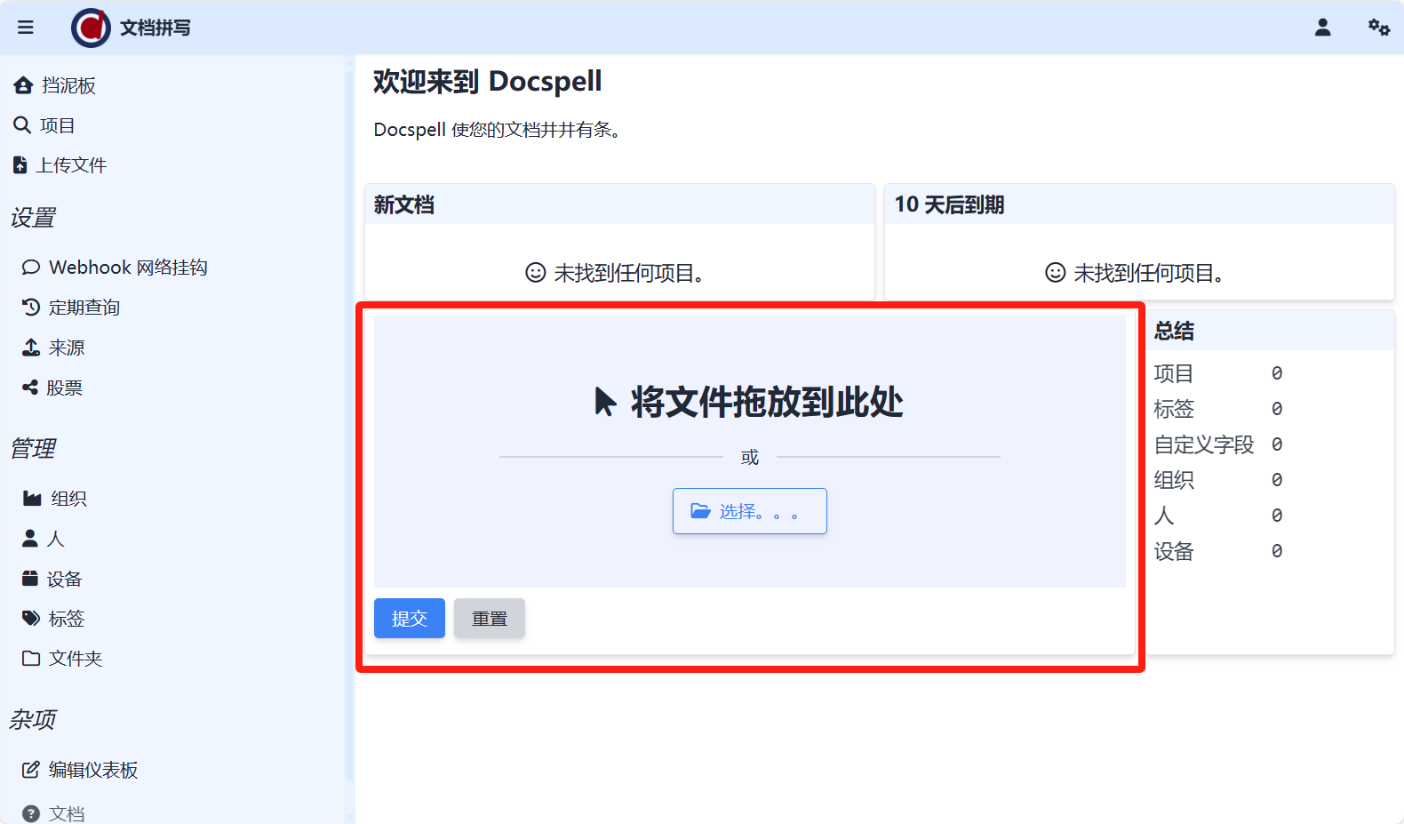Viewport: 1404px width, 824px height.
Task: Open the settings gears icon
Action: coord(1378,28)
